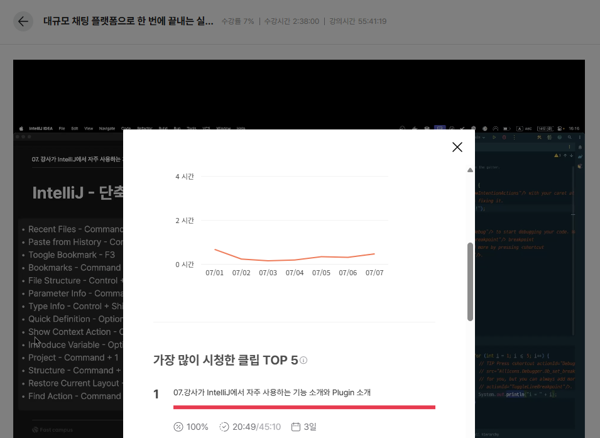Click the Recent Files line in the video slide
The height and width of the screenshot is (438, 600).
click(75, 229)
